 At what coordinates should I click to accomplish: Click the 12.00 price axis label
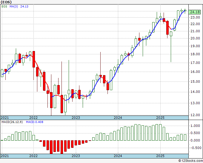[x=195, y=115]
